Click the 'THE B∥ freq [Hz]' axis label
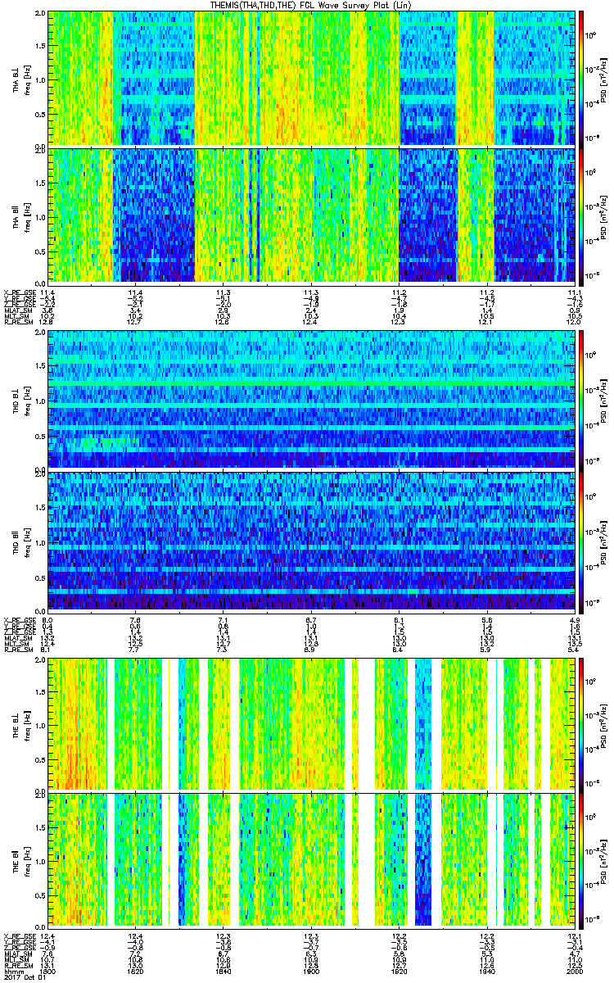The width and height of the screenshot is (614, 983). pyautogui.click(x=21, y=859)
